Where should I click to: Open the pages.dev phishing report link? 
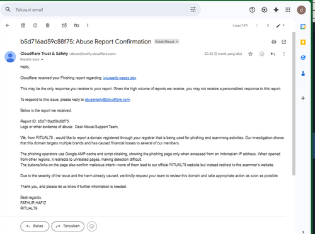pyautogui.click(x=120, y=78)
